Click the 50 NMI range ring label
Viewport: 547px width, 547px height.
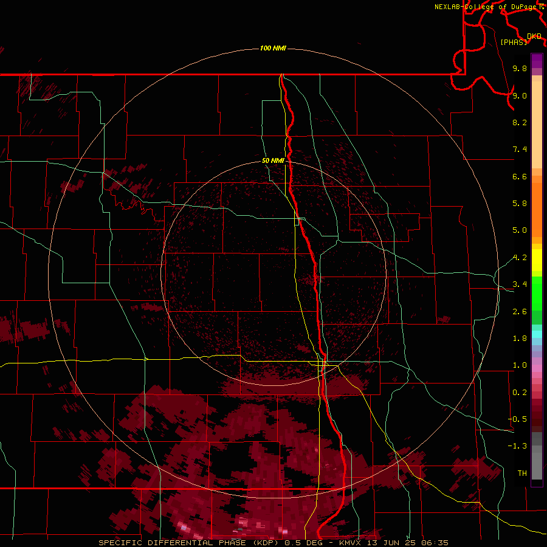coord(273,160)
